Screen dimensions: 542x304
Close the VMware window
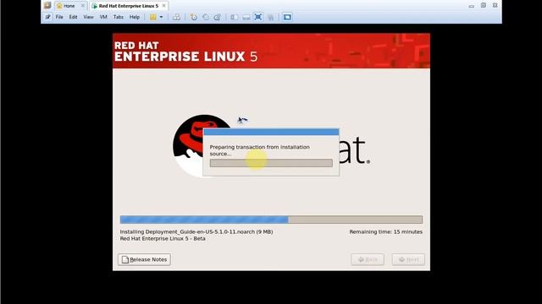pyautogui.click(x=495, y=6)
